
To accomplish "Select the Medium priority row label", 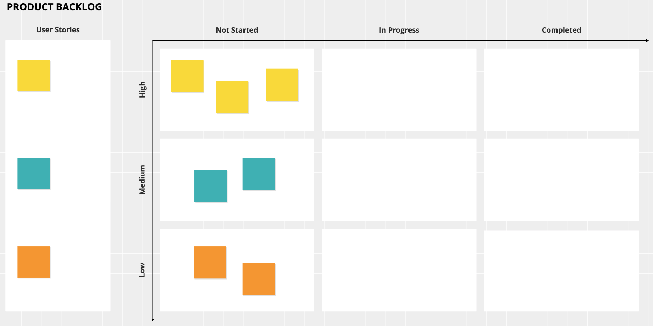I will 142,179.
